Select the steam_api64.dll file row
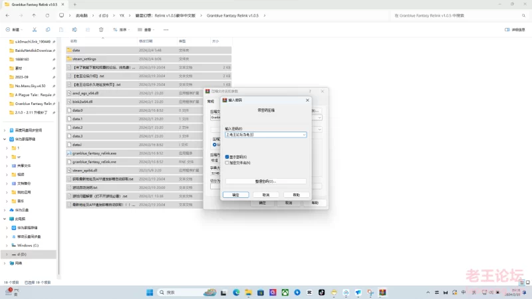 [148, 170]
